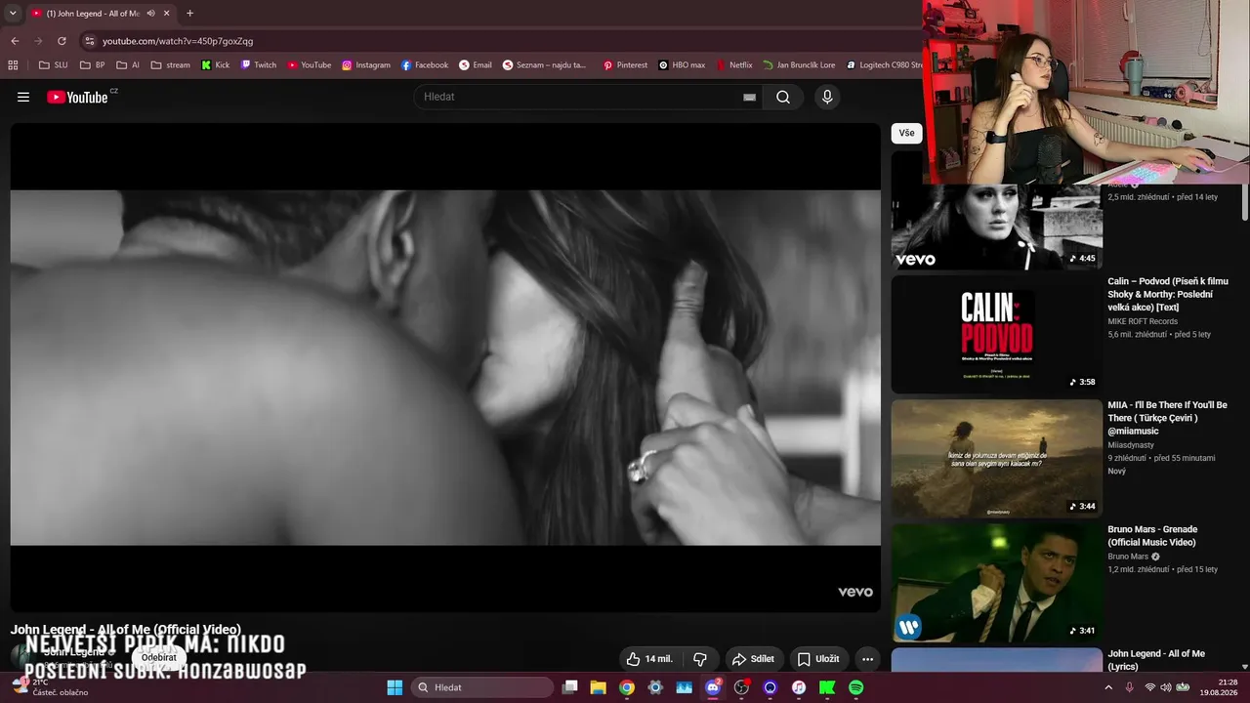This screenshot has width=1250, height=703.
Task: Reload the page with refresh icon
Action: (62, 41)
